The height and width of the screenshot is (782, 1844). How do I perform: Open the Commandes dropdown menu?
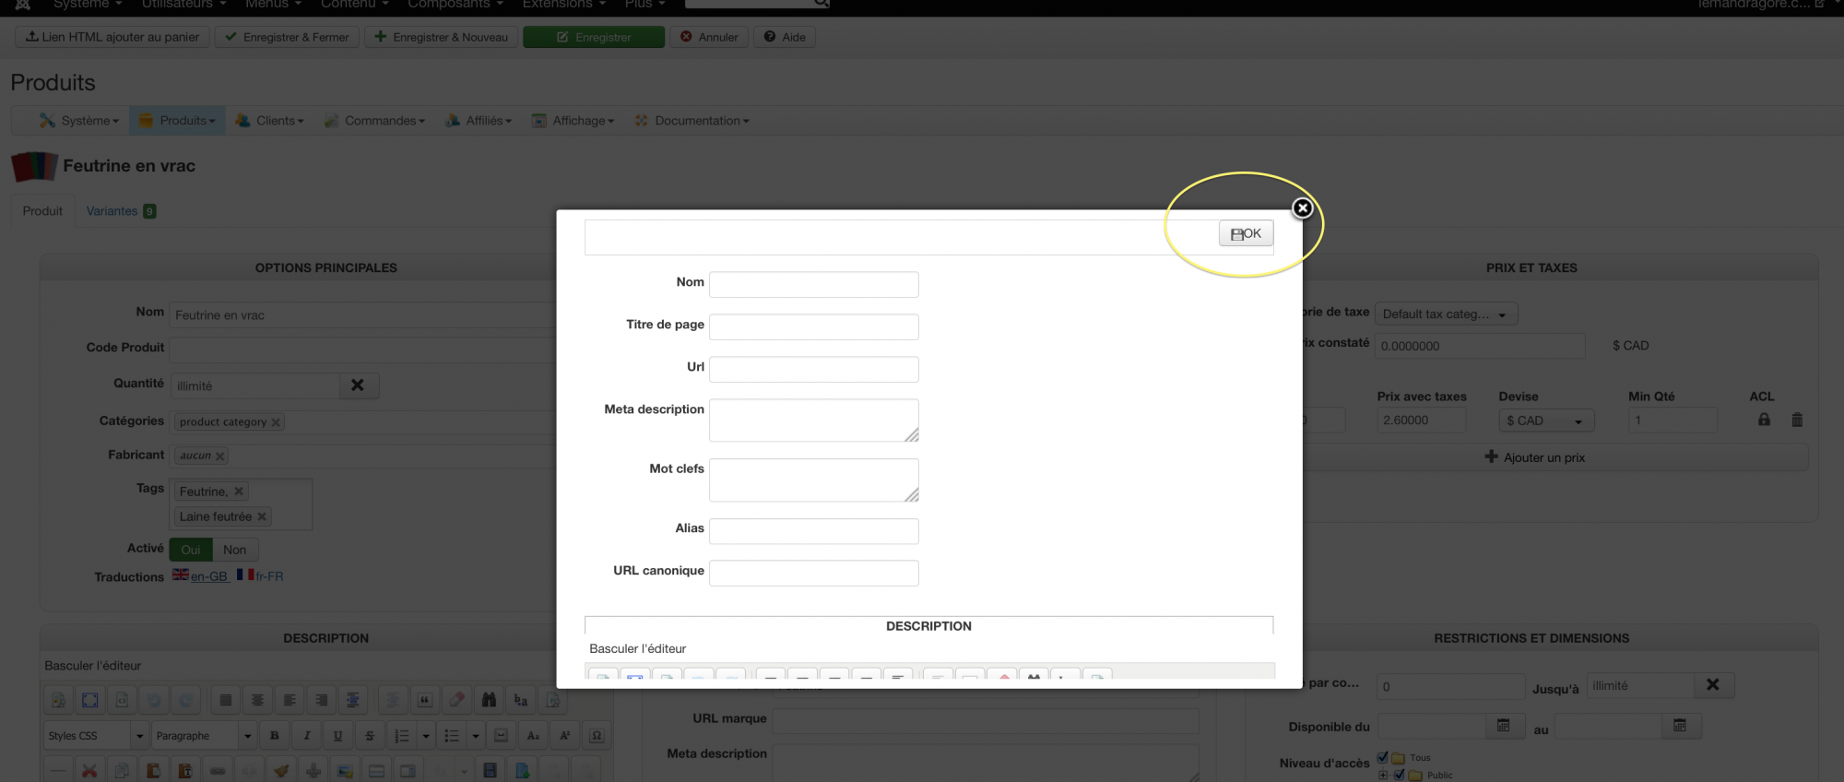tap(374, 121)
